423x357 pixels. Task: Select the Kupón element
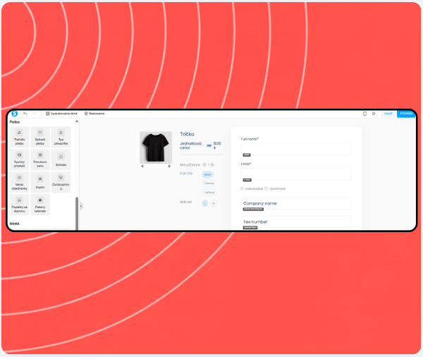(x=40, y=182)
